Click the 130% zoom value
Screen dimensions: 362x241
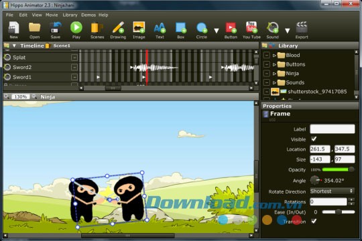click(x=21, y=97)
